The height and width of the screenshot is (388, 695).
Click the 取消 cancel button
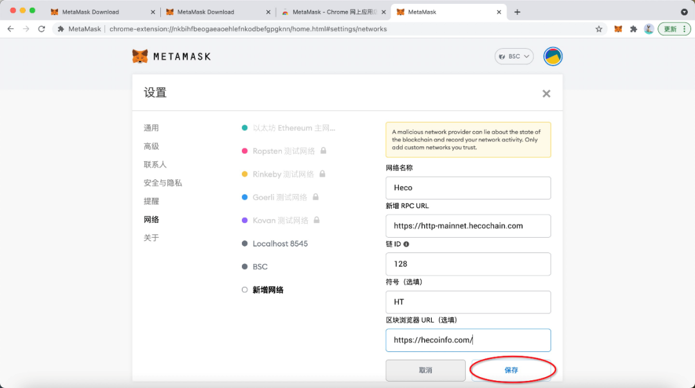tap(425, 370)
